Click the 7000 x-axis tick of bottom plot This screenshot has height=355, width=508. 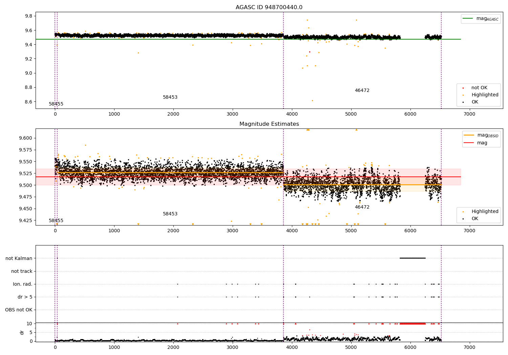469,347
